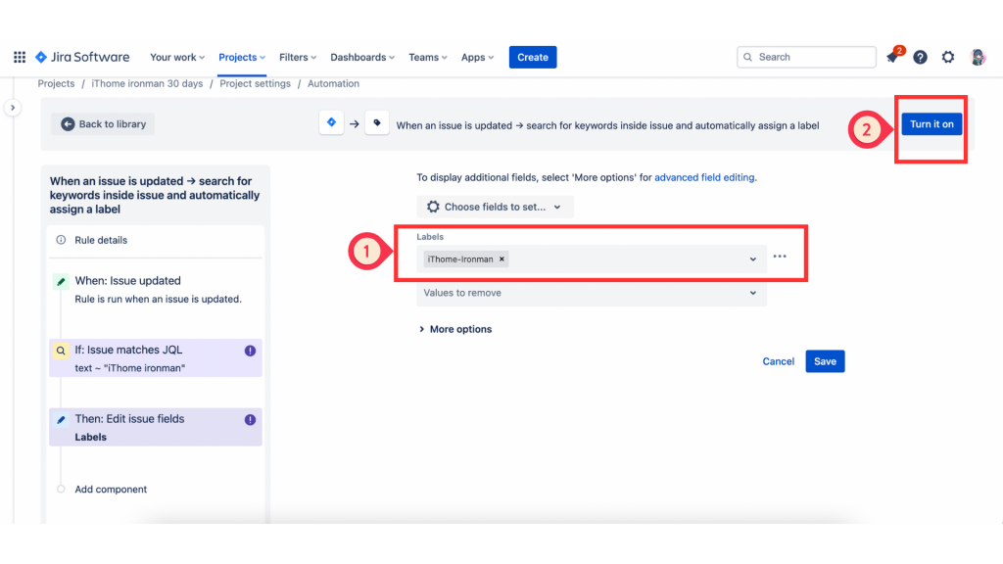Click the Save button
This screenshot has width=1003, height=564.
pos(825,361)
